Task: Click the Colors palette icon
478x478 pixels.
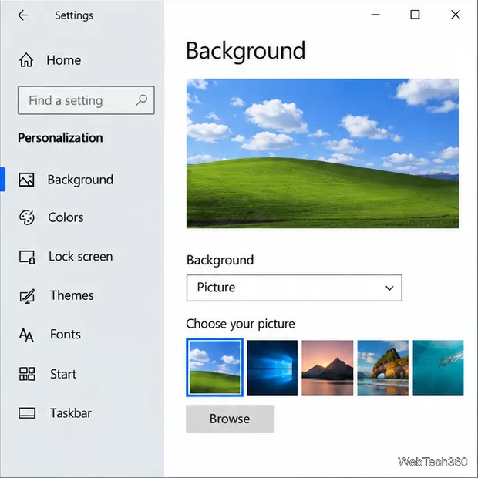Action: 27,217
